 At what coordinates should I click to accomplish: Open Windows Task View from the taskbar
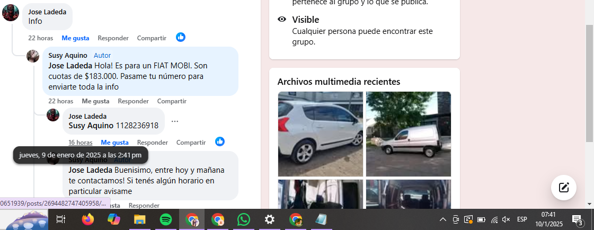pyautogui.click(x=60, y=219)
